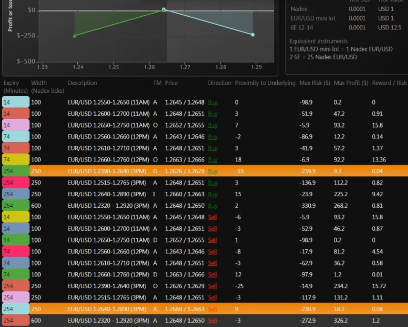Click the 6E 12-14 instrument row
408x327 pixels.
pos(346,28)
